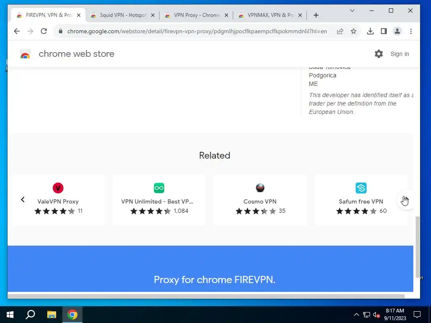The image size is (431, 323).
Task: Click Cosmo VPN rating stars
Action: (x=255, y=211)
